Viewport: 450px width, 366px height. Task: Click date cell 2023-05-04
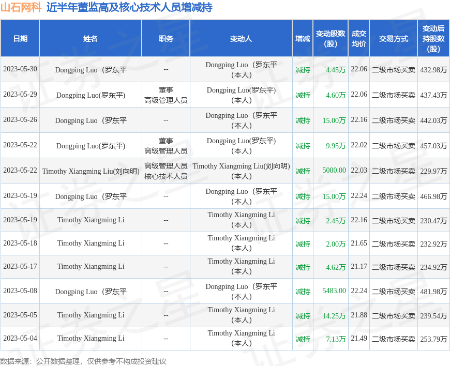click(x=20, y=339)
